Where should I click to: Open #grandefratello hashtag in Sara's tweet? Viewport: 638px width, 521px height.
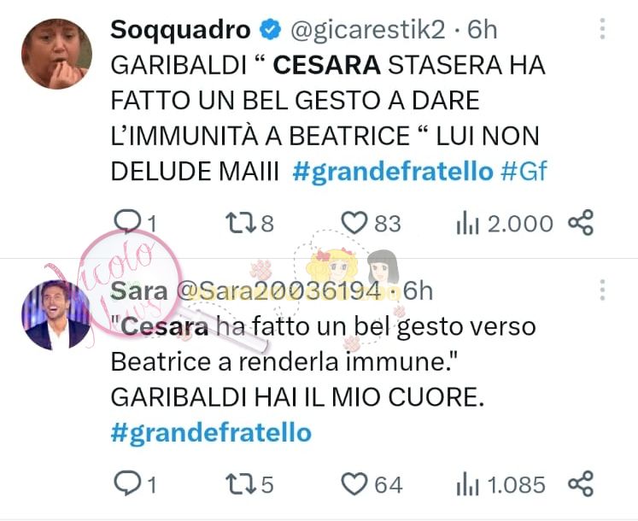pyautogui.click(x=211, y=433)
